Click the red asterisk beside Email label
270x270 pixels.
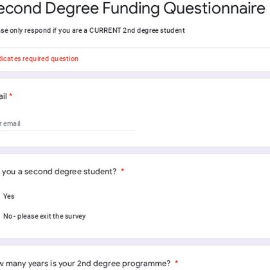pos(11,95)
